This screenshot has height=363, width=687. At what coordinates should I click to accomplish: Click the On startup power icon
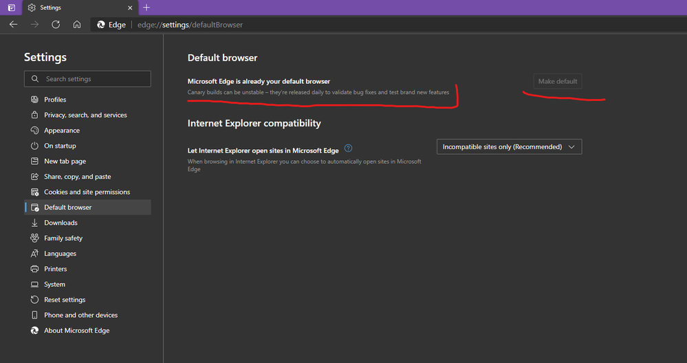(x=34, y=146)
